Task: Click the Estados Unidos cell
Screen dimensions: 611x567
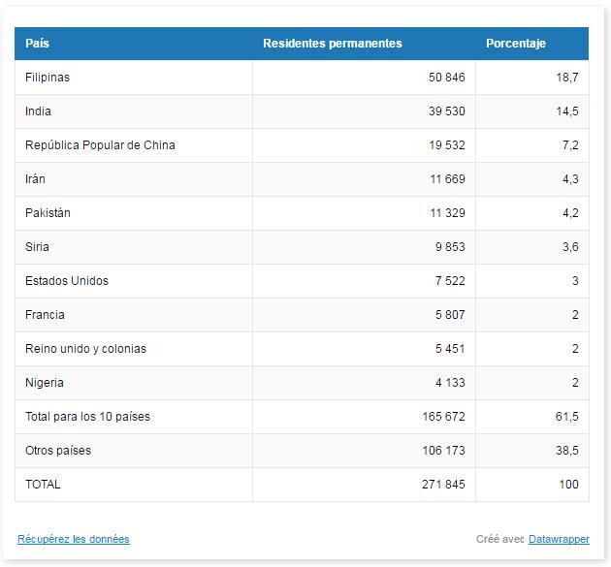Action: [67, 281]
